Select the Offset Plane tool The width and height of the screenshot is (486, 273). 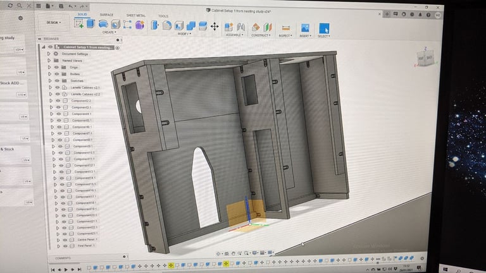click(x=256, y=27)
